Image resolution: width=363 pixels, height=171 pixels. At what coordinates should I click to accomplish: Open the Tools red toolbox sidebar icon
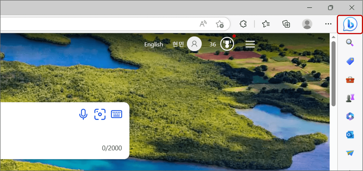point(350,80)
